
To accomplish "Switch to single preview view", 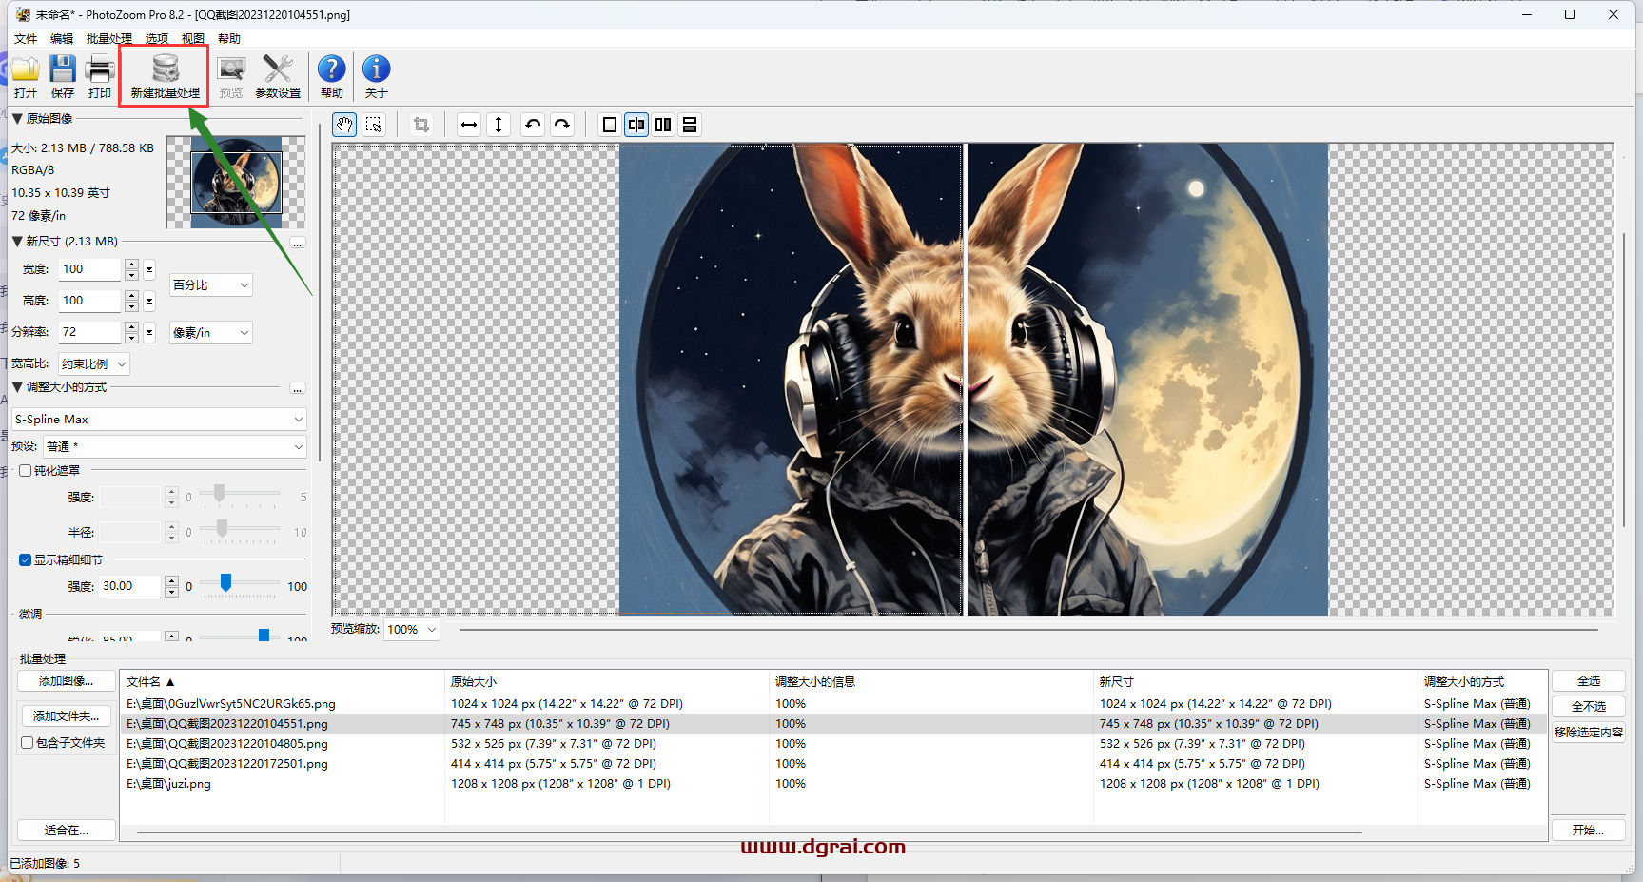I will (610, 125).
